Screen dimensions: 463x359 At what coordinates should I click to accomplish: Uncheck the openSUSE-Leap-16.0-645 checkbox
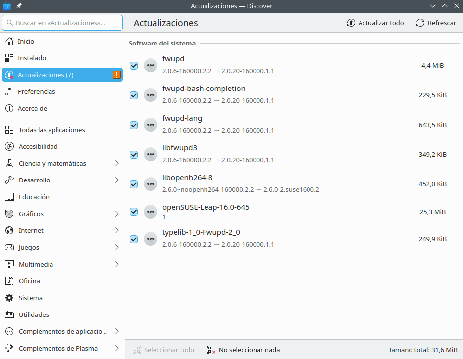(134, 212)
